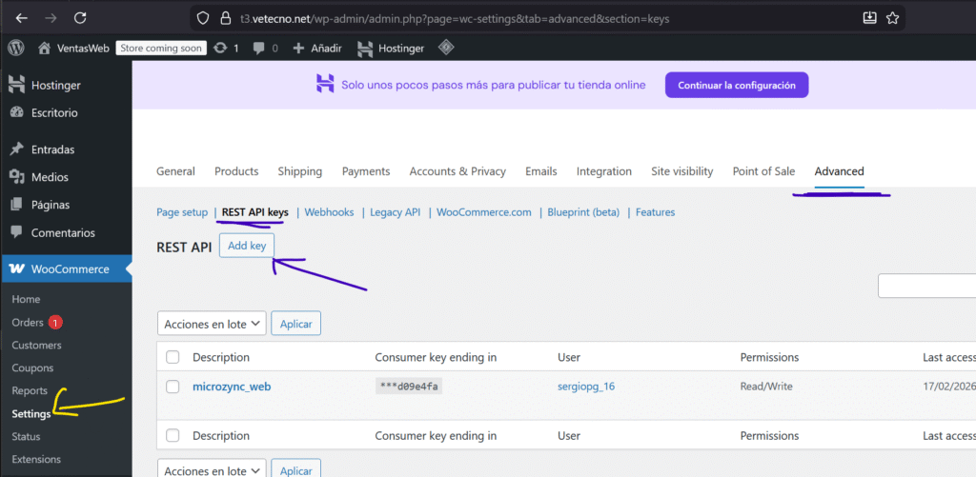Image resolution: width=976 pixels, height=477 pixels.
Task: Focus the API keys search field
Action: click(926, 286)
